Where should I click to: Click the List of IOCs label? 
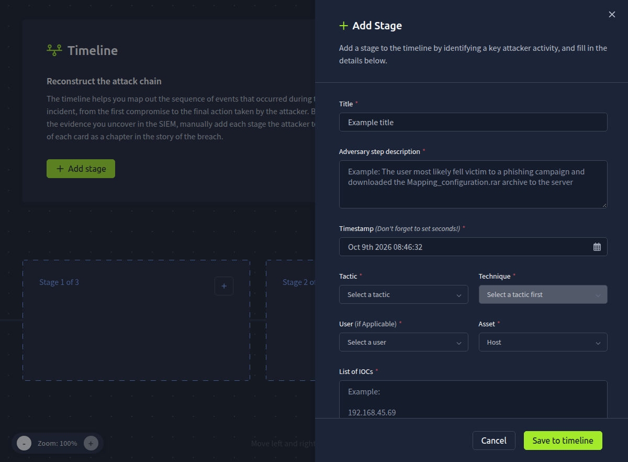tap(356, 371)
